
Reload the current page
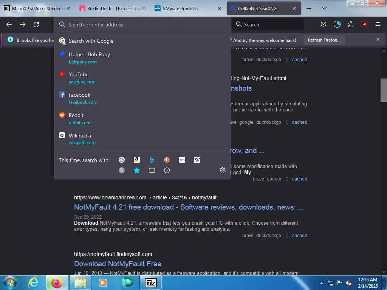(36, 25)
